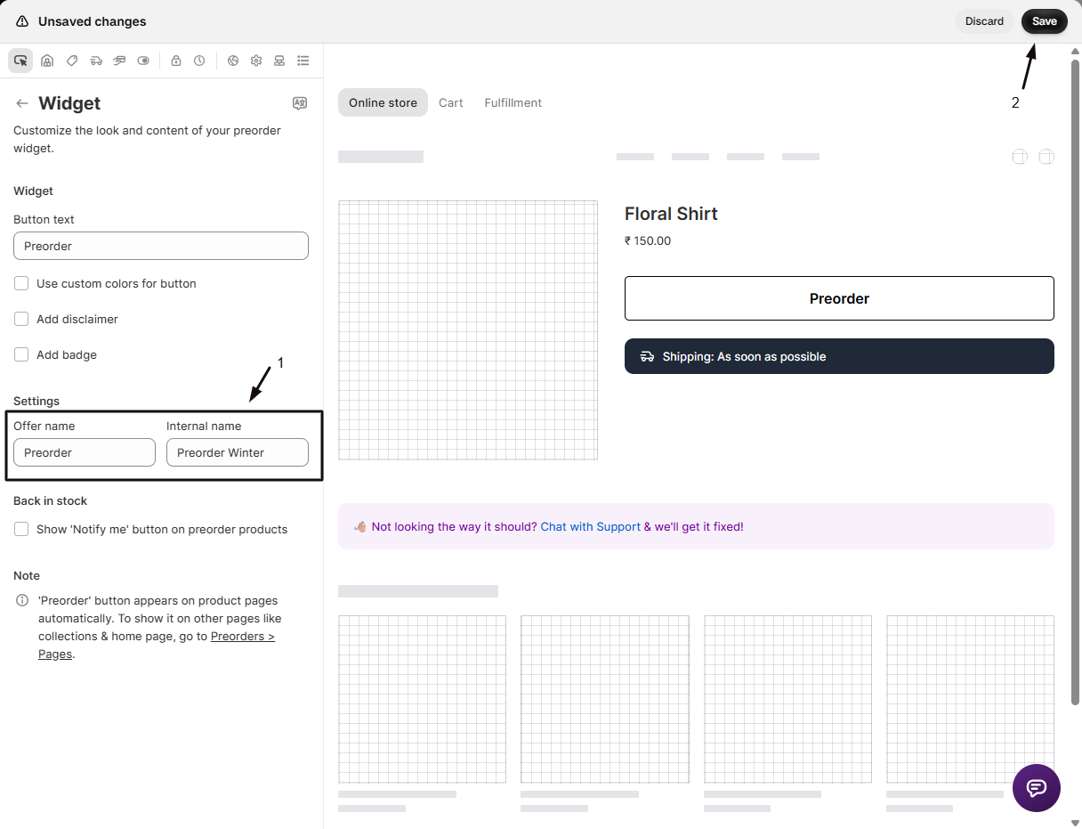Click the Unsaved changes warning icon

pyautogui.click(x=21, y=21)
